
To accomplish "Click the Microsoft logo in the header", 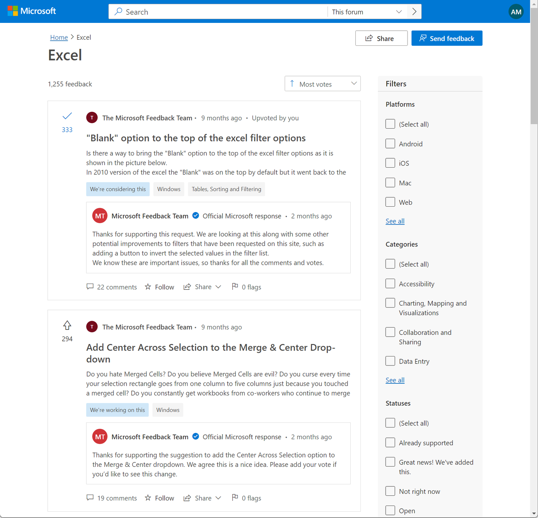I will click(x=32, y=11).
